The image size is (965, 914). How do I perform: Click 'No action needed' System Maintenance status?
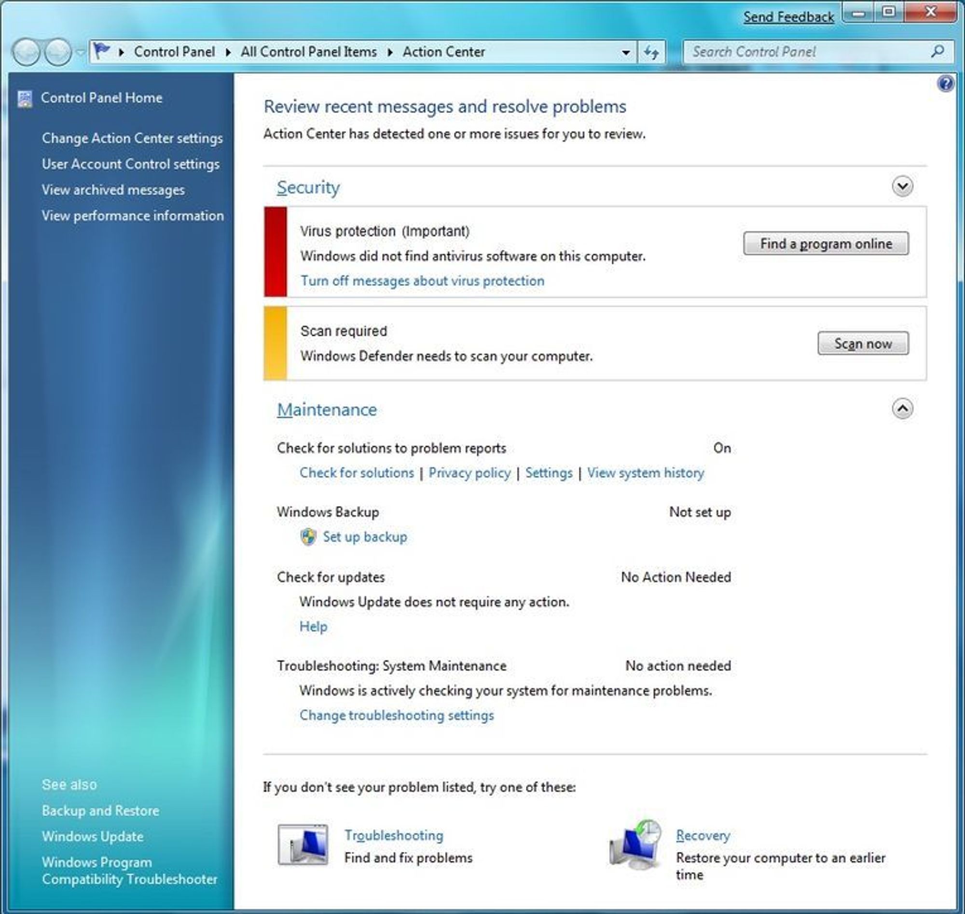[678, 666]
